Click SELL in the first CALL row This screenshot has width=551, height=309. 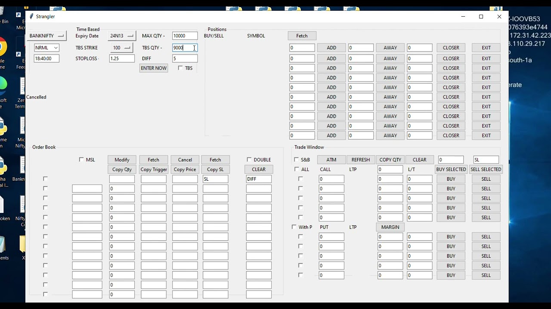[486, 179]
